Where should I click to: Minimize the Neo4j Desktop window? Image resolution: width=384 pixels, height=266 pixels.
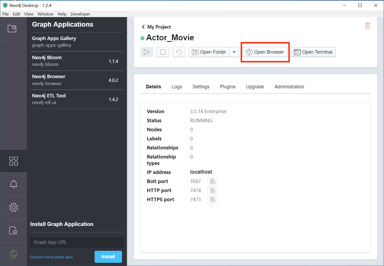(x=345, y=5)
